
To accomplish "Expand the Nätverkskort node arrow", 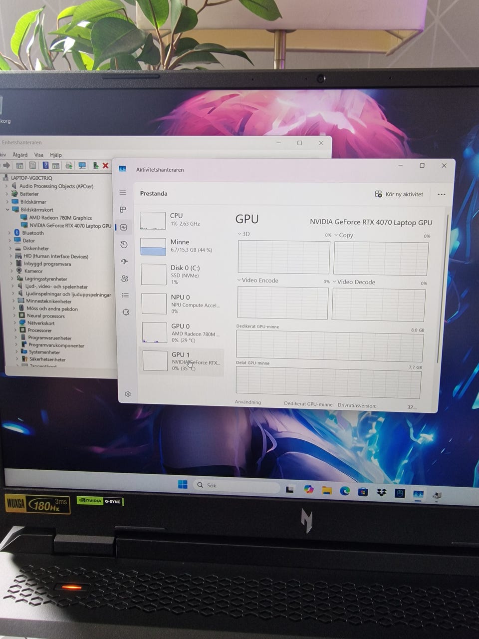I will (x=14, y=323).
